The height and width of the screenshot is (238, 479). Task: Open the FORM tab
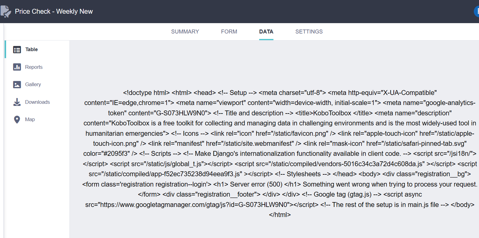click(x=229, y=32)
